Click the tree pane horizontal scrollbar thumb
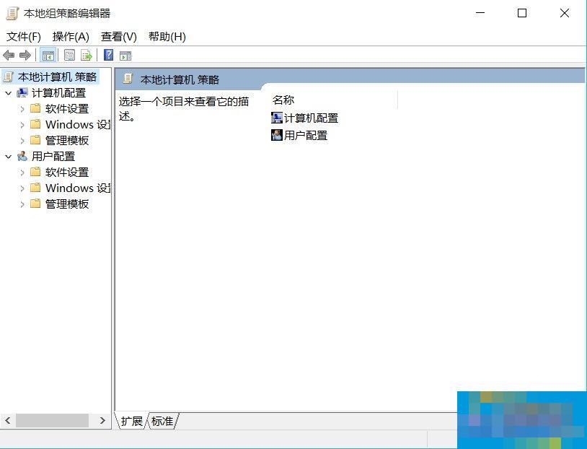Image resolution: width=587 pixels, height=449 pixels. 52,421
